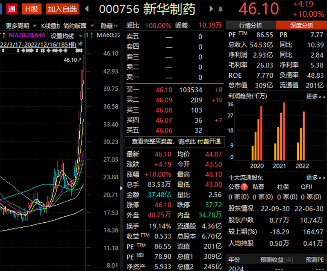Click 更多>> next to 十大流通股东
Viewport: 327px width, 271px height.
[x=315, y=178]
